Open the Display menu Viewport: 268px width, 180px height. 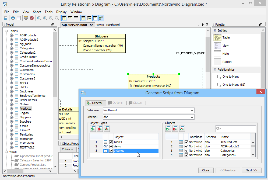click(x=61, y=12)
